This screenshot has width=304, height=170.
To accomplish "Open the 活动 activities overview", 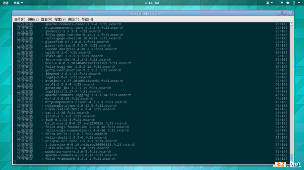I will 5,3.
